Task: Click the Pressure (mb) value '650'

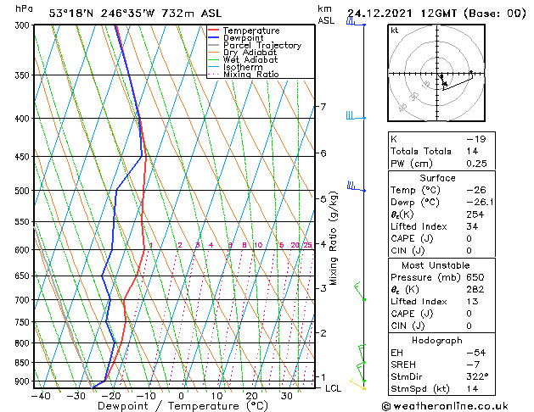Action: 475,277
